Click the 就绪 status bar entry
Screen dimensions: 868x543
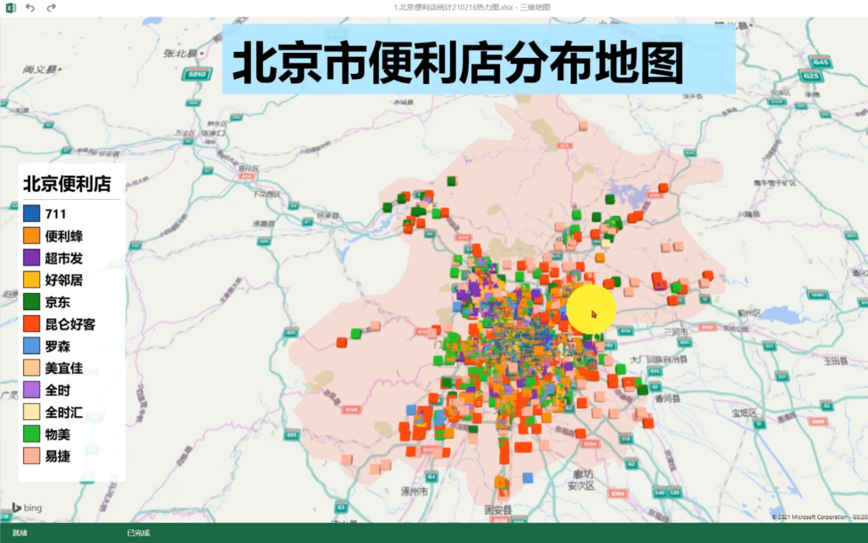20,533
